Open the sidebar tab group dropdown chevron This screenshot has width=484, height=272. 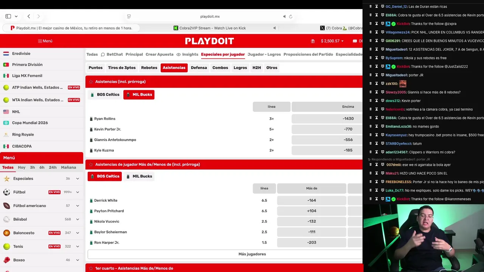point(16,17)
